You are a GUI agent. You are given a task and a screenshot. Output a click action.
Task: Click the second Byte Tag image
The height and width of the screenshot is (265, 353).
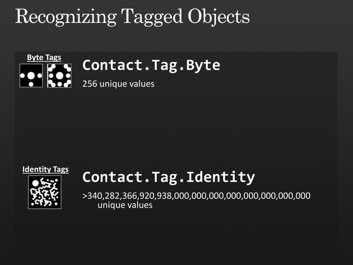tap(59, 76)
